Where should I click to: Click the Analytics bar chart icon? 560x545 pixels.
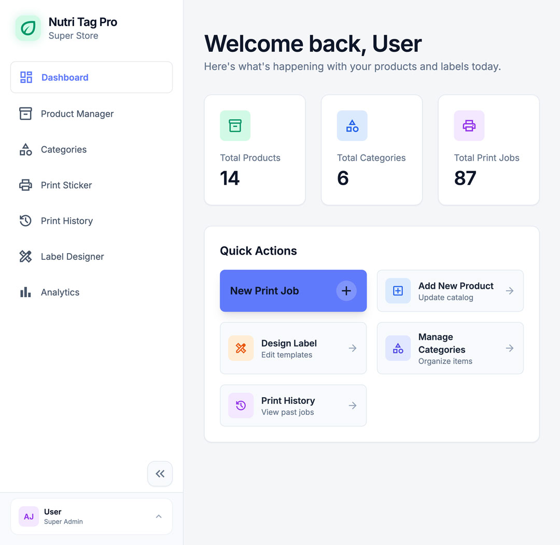pyautogui.click(x=25, y=292)
